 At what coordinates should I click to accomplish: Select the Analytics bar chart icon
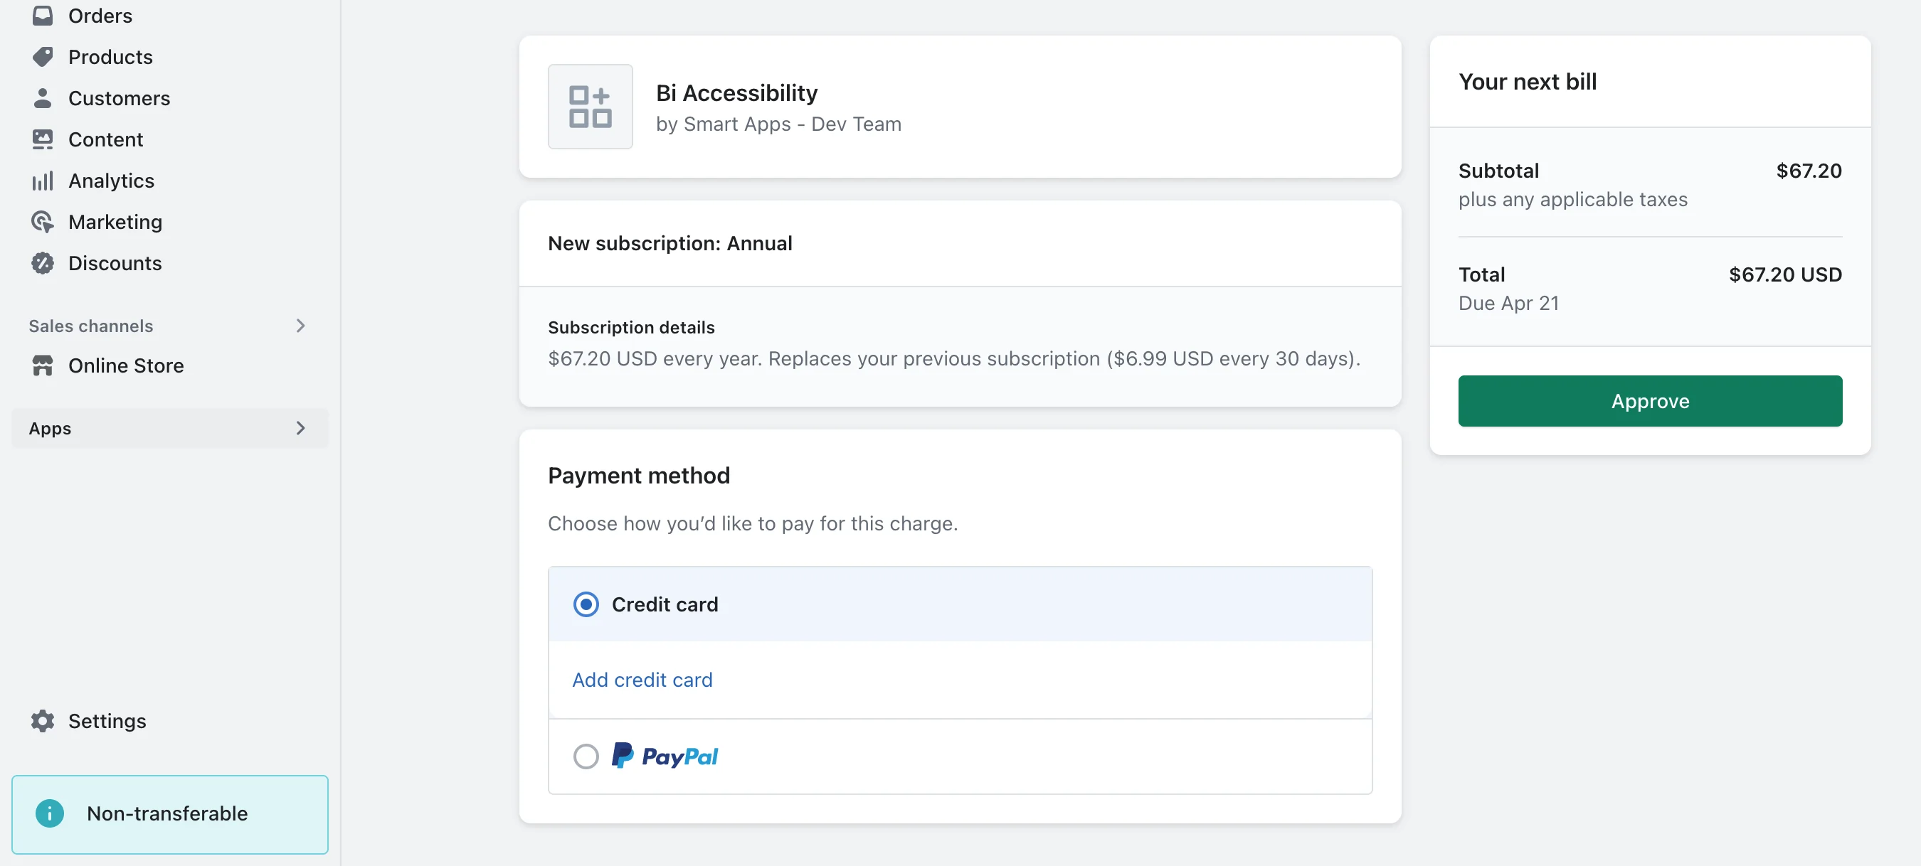pos(43,181)
